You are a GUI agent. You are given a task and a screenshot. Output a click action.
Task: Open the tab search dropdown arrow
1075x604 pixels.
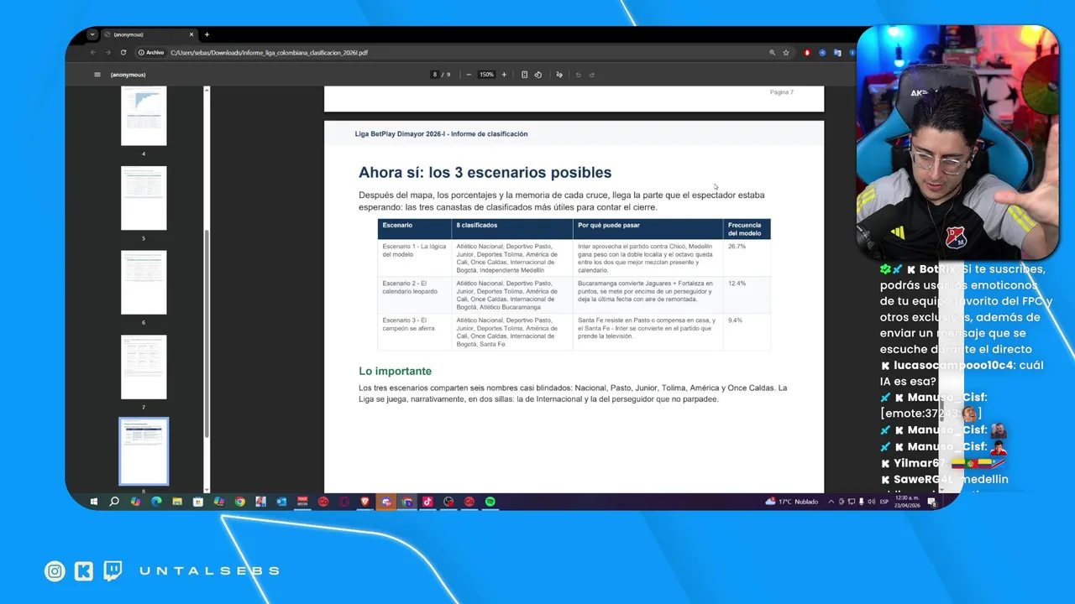[x=92, y=34]
